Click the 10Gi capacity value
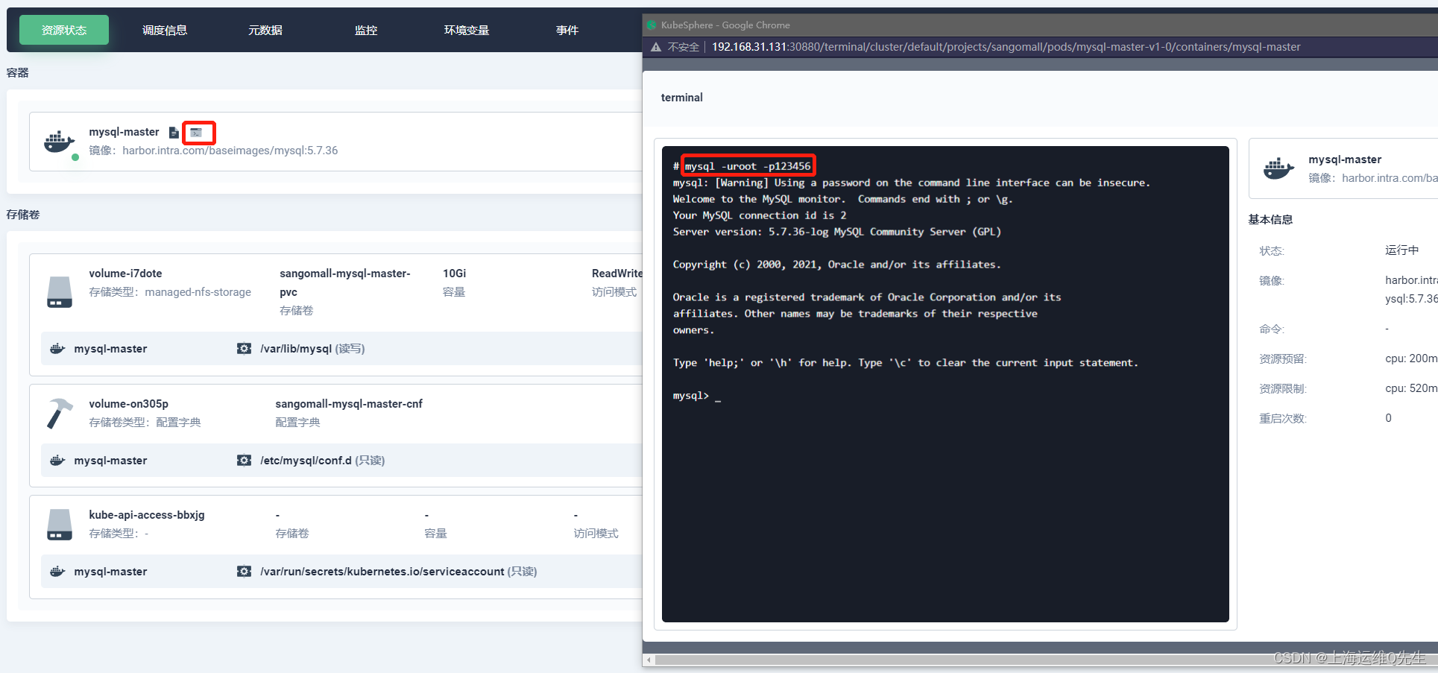 coord(454,274)
